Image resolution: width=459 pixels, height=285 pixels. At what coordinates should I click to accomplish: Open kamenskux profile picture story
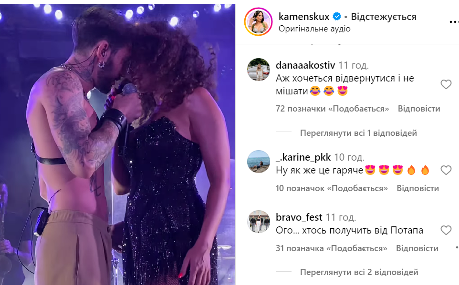tap(258, 22)
